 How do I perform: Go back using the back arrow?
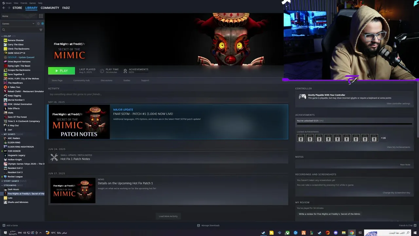[4, 8]
